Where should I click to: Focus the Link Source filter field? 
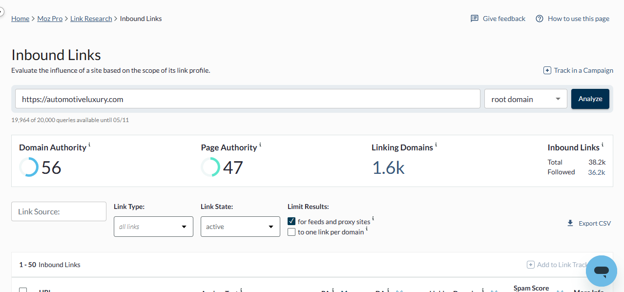tap(59, 211)
